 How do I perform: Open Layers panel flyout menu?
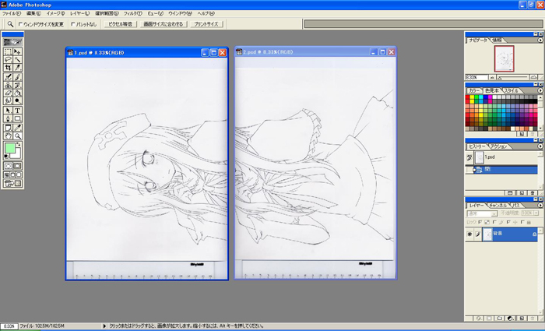click(540, 205)
